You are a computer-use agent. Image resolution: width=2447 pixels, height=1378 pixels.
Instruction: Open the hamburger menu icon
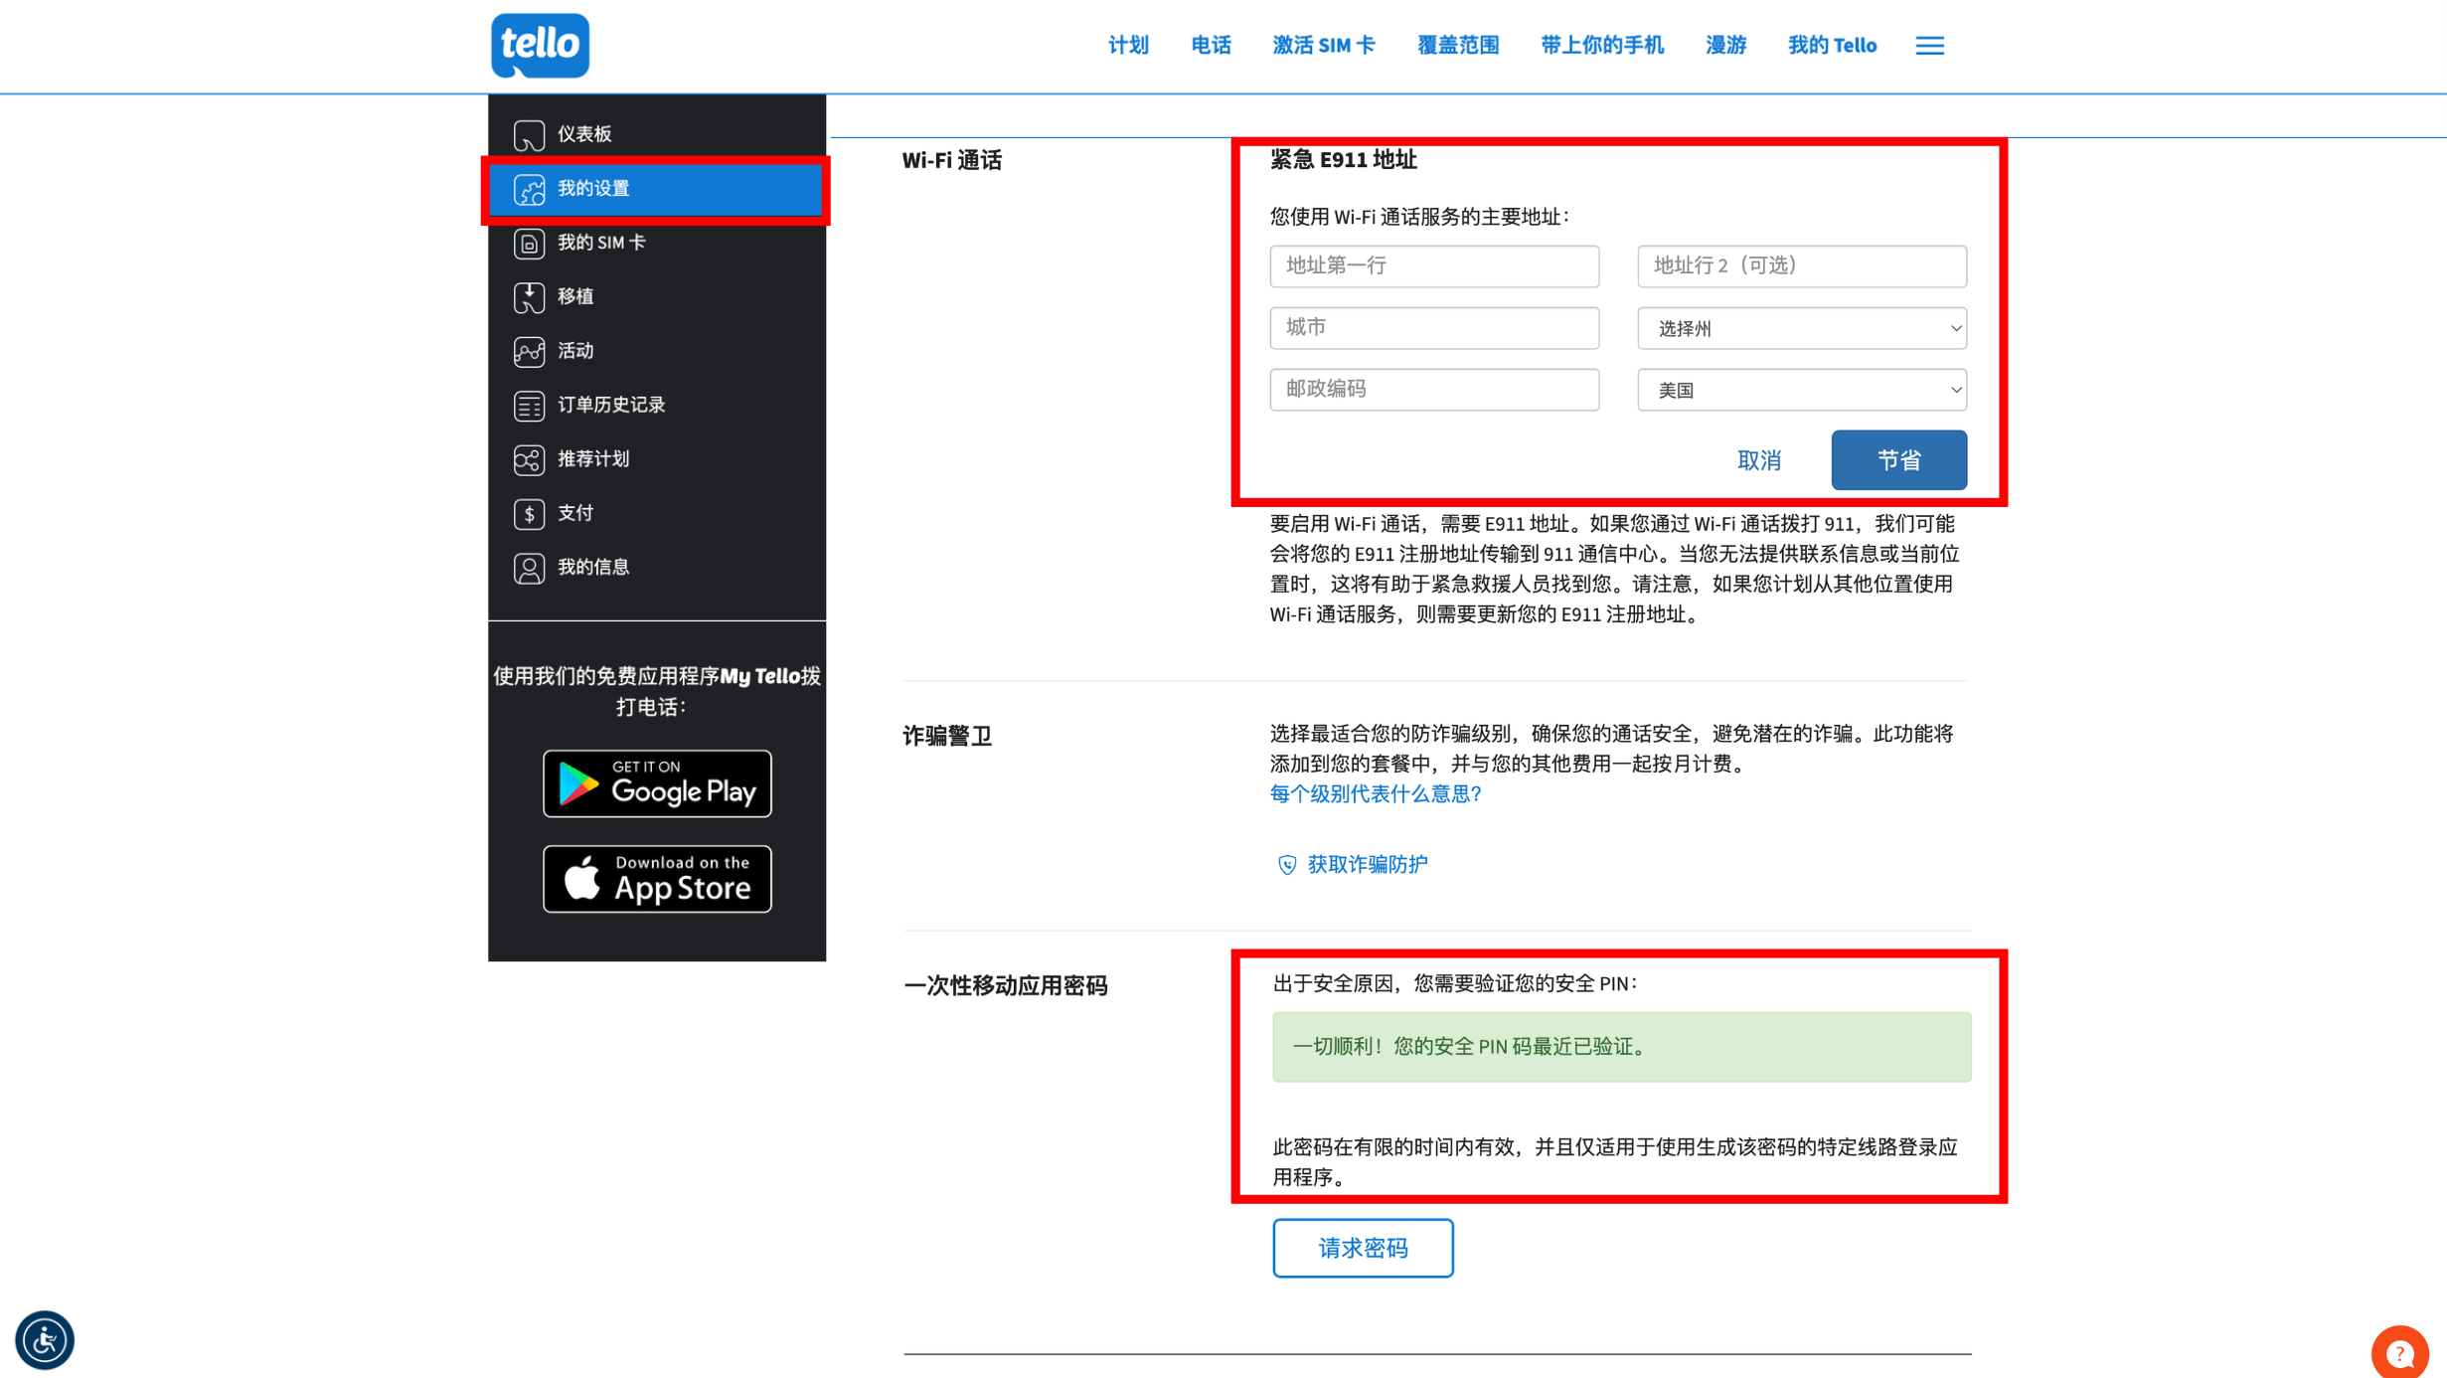pos(1929,46)
